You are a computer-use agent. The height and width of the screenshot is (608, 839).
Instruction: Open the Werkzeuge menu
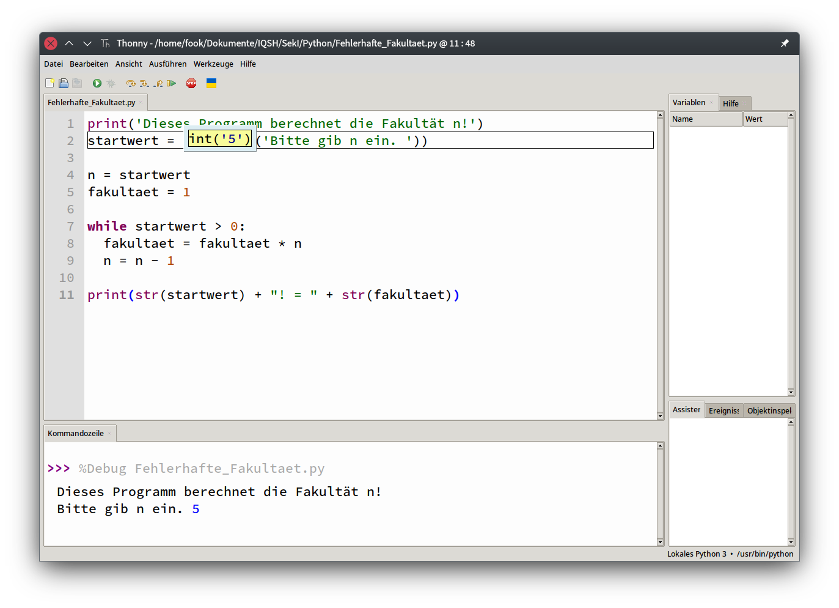(x=213, y=64)
